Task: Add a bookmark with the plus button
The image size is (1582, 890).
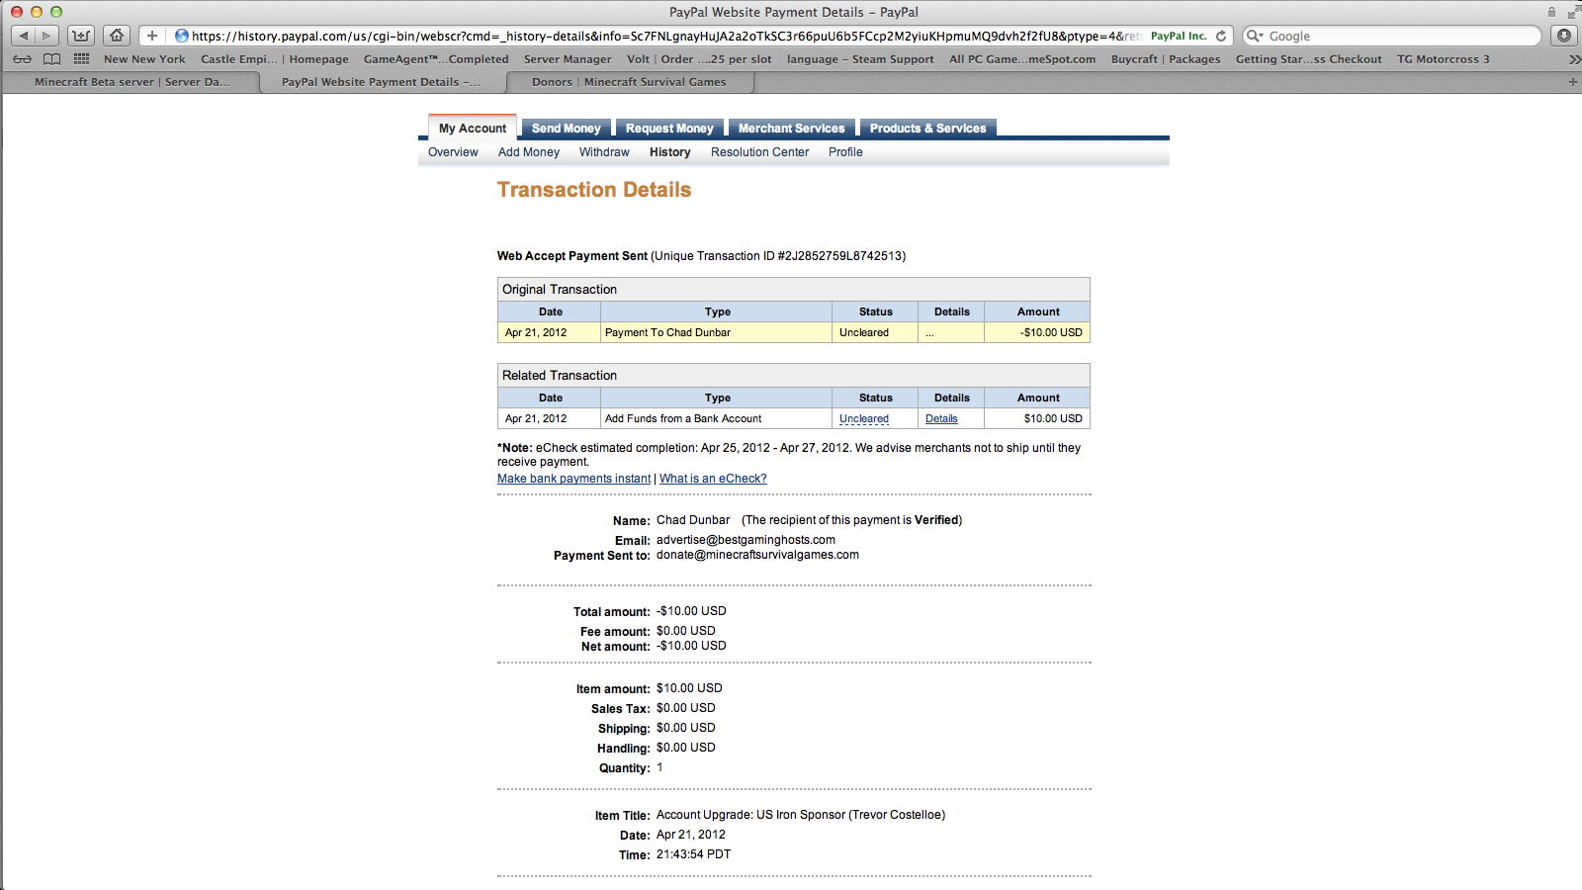Action: [152, 36]
